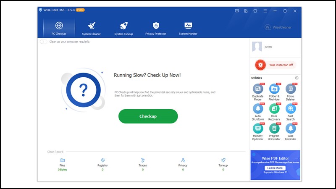
Task: Open the PC Checkup tab
Action: click(59, 28)
